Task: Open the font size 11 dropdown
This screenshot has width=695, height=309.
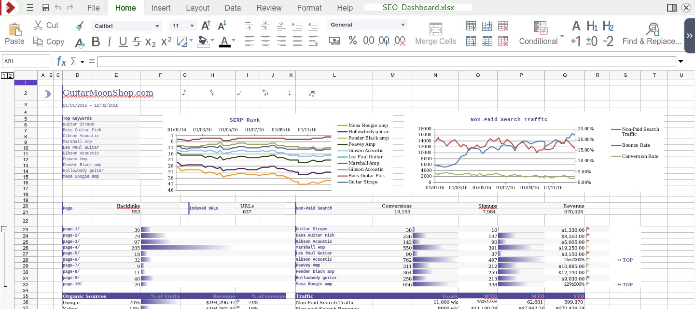Action: (192, 26)
